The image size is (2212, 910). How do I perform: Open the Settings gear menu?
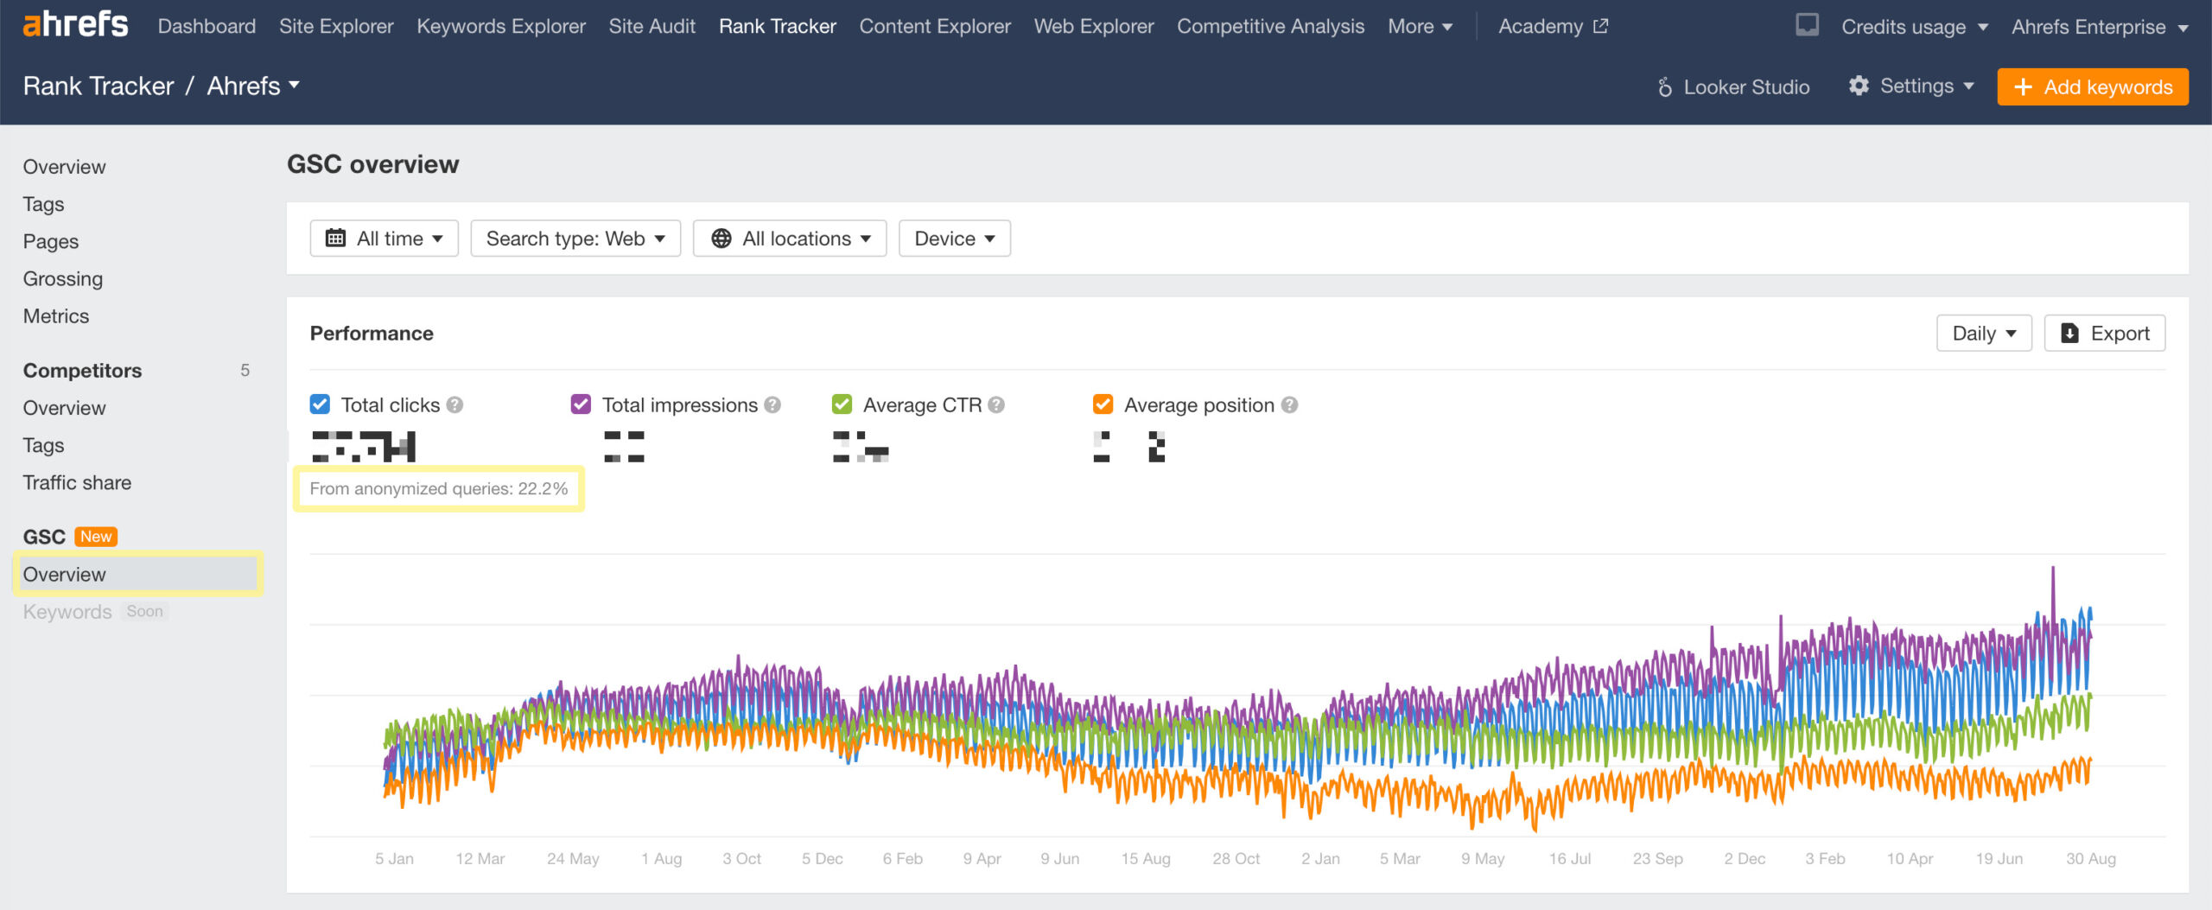(x=1859, y=86)
